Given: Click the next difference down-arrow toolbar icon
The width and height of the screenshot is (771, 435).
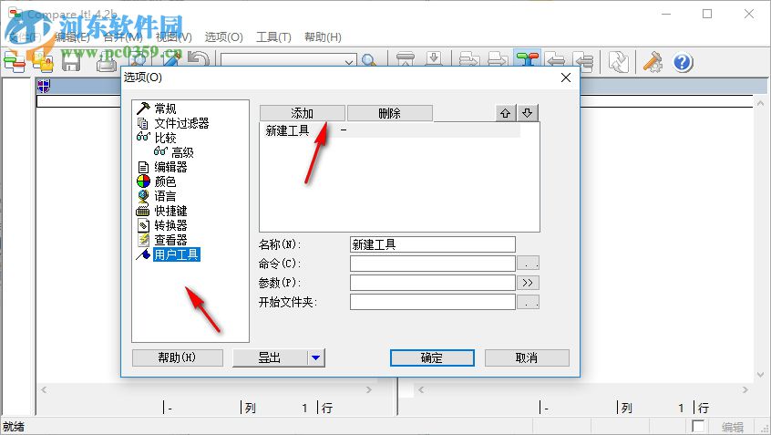Looking at the screenshot, I should pos(434,60).
